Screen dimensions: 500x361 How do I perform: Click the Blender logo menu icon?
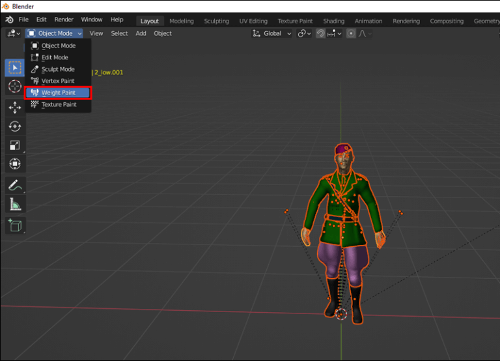pyautogui.click(x=10, y=20)
